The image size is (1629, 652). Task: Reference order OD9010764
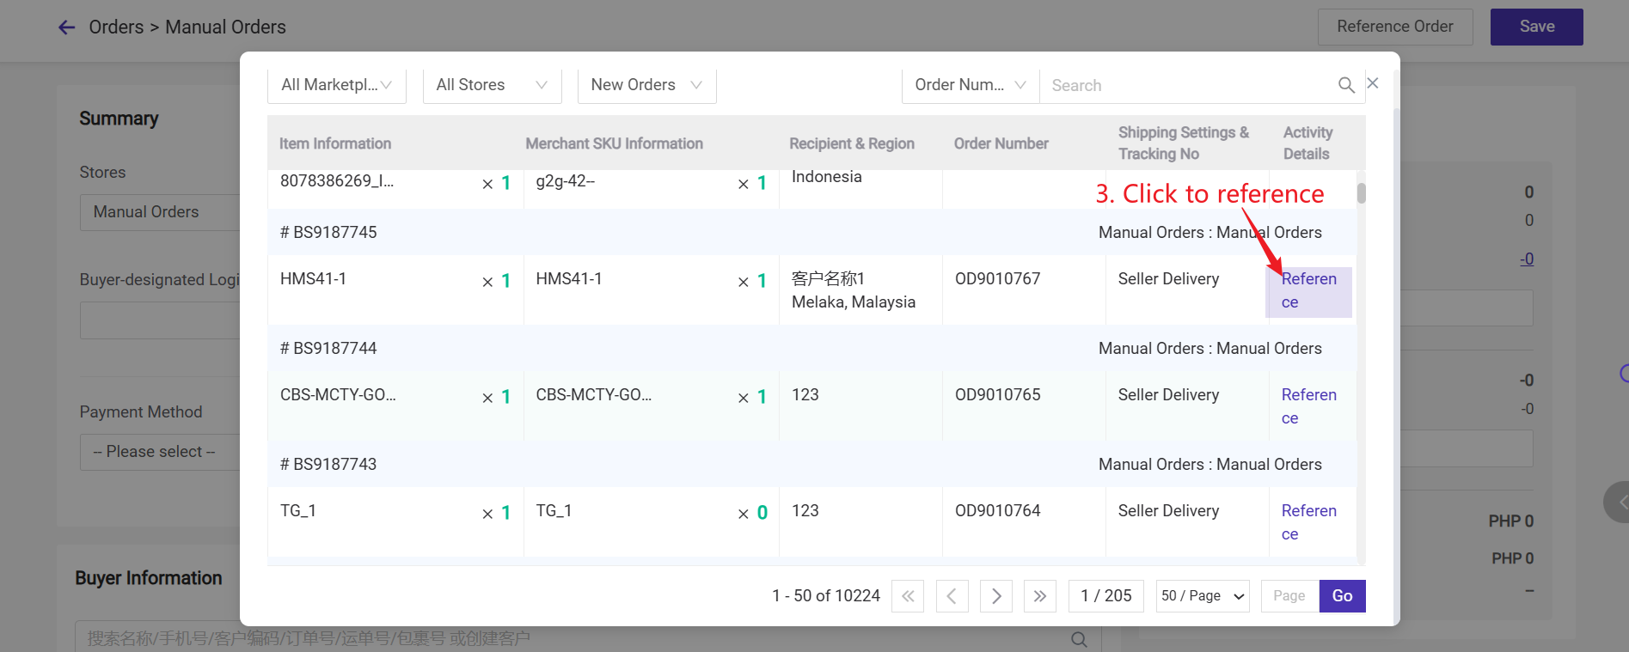coord(1307,522)
